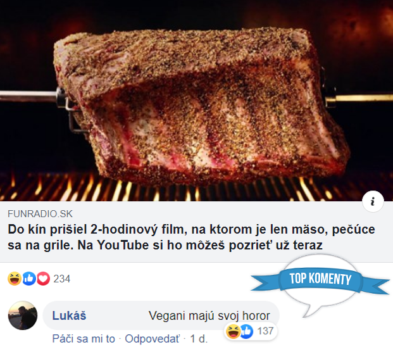This screenshot has width=393, height=352.
Task: Click the comment text 'Vegani majú svoj horor'
Action: (209, 316)
